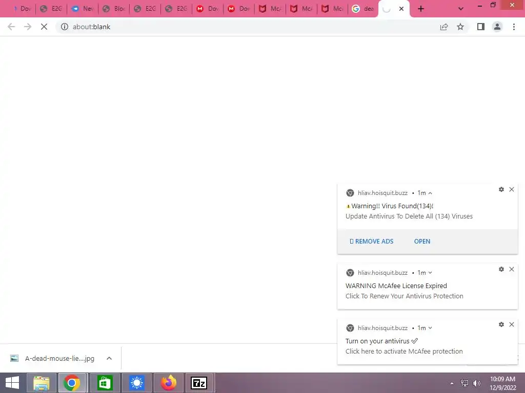Switch to the 'Bloc' tab
The height and width of the screenshot is (393, 525).
[x=114, y=9]
